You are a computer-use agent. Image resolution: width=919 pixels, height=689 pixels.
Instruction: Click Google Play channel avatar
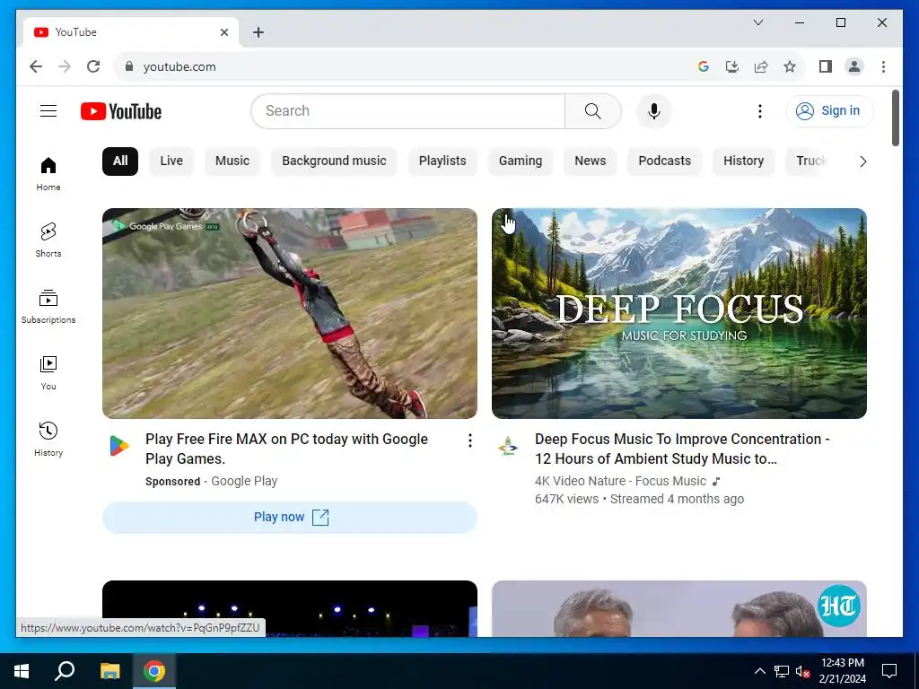coord(119,446)
